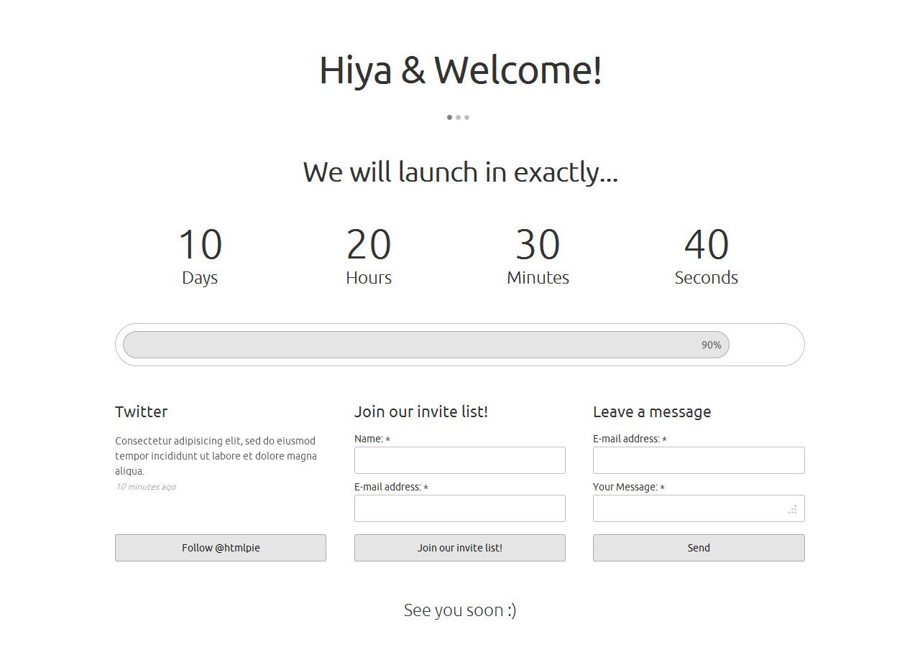Screen dimensions: 920x657
Task: Click inside the Name input field
Action: (x=459, y=460)
